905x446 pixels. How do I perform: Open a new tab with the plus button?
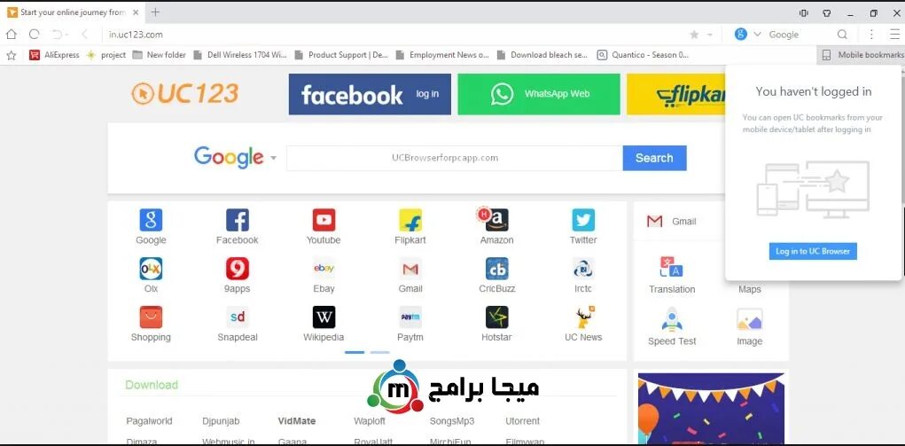155,12
